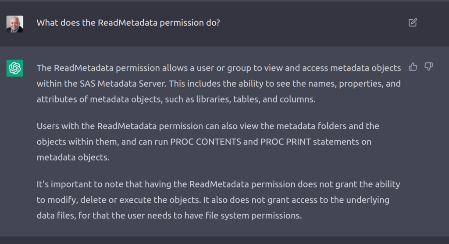
Task: Click the phrase "libraries, tables, and columns"
Action: pos(256,99)
